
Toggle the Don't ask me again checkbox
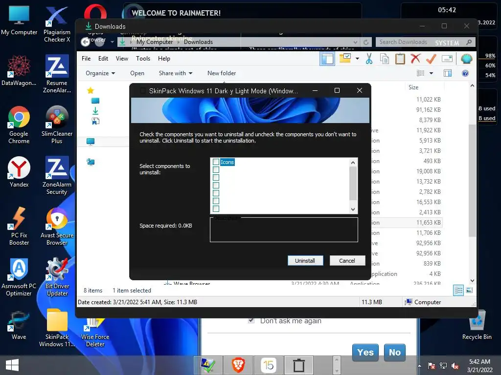pos(251,320)
